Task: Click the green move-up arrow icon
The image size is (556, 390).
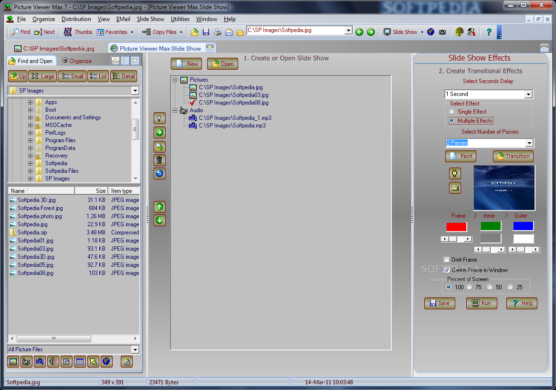Action: pos(159,207)
